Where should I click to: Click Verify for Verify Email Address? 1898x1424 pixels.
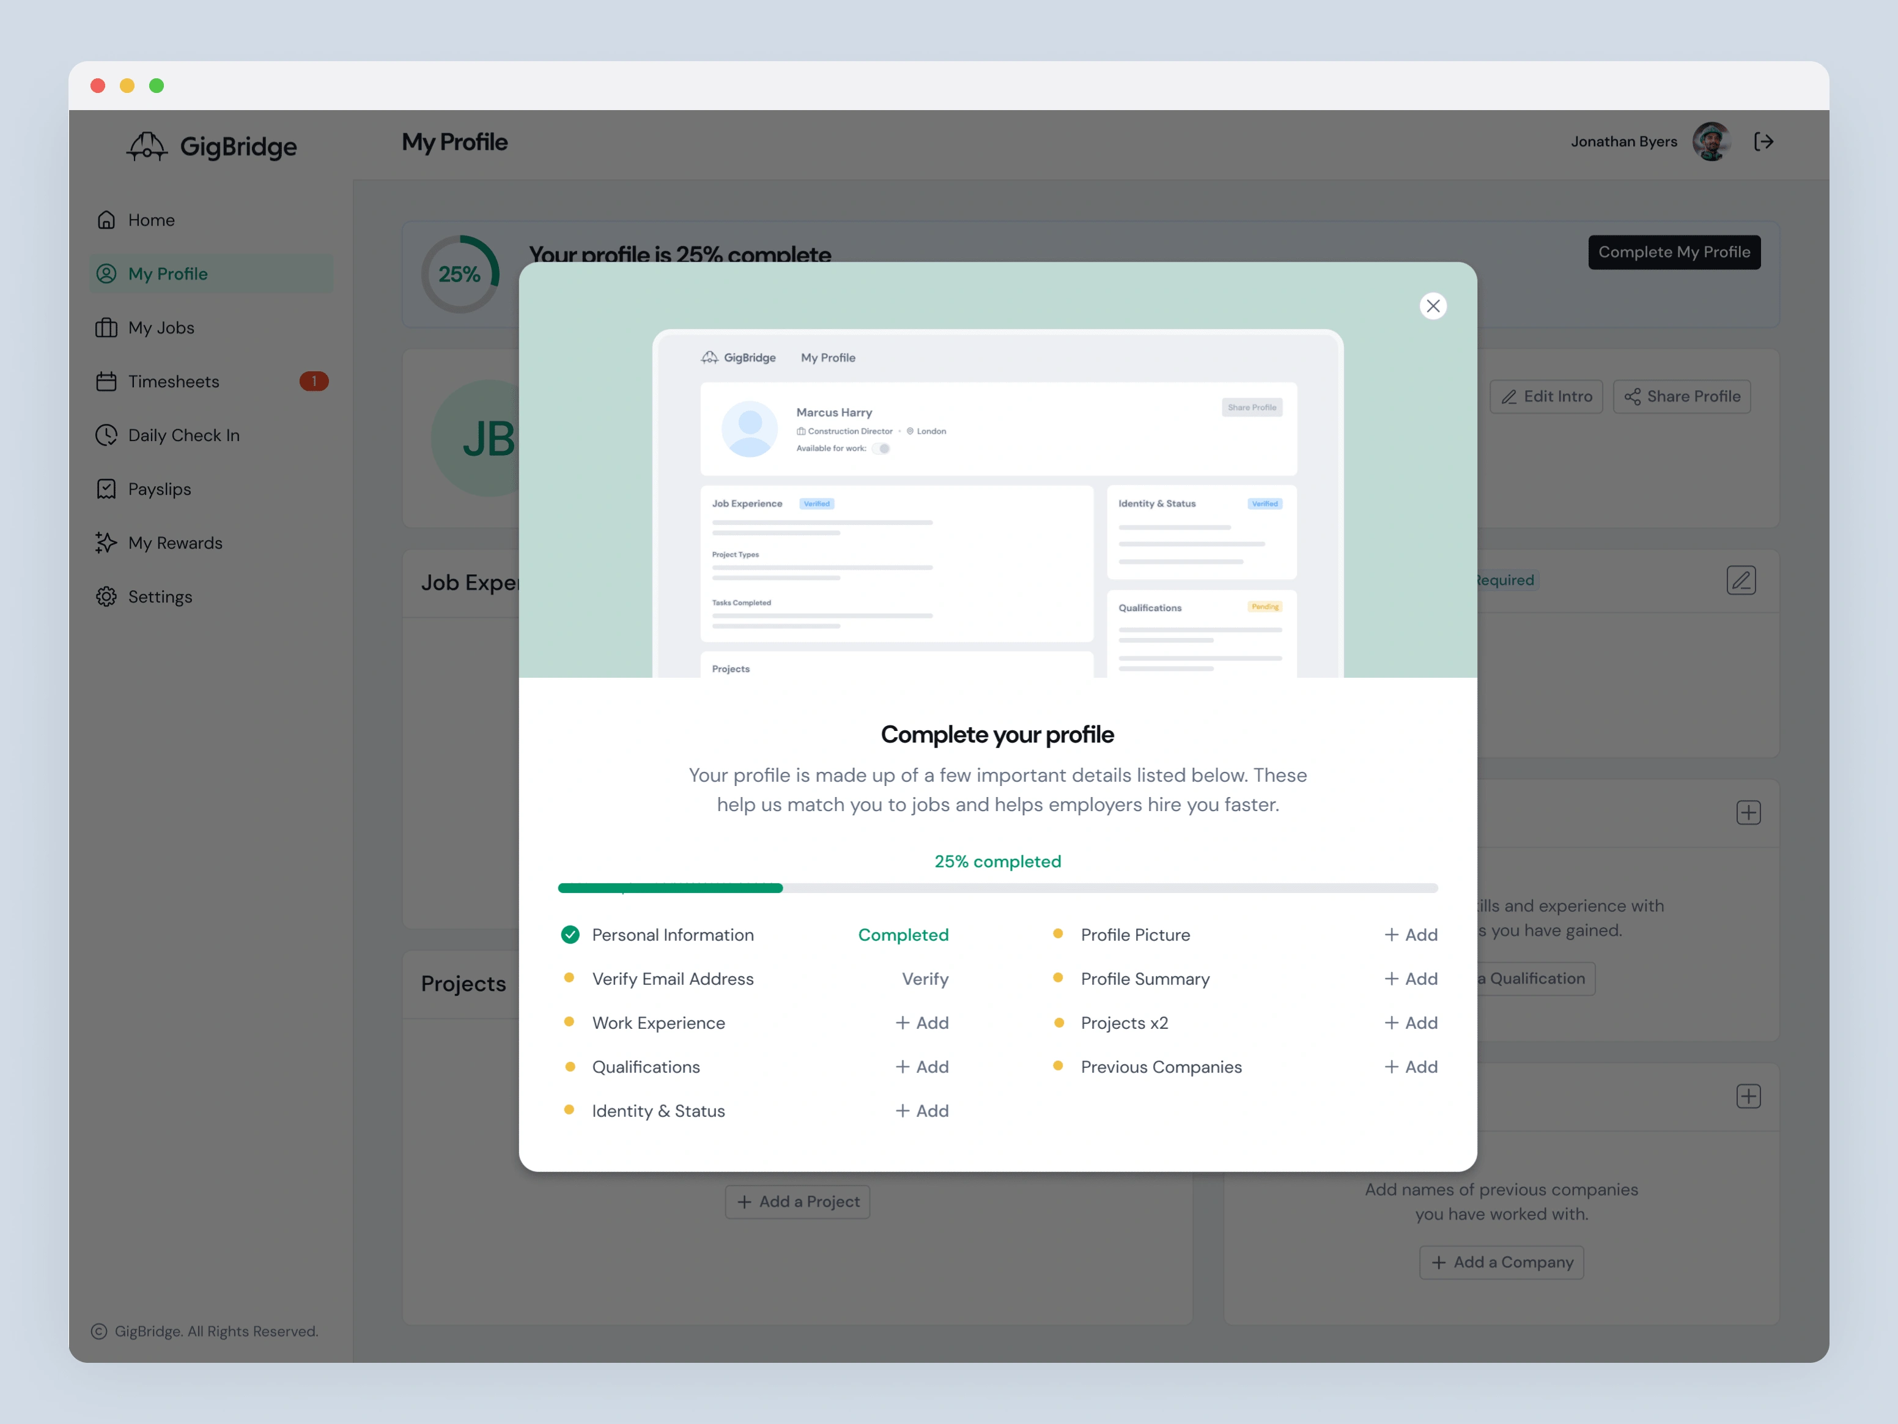[x=924, y=979]
